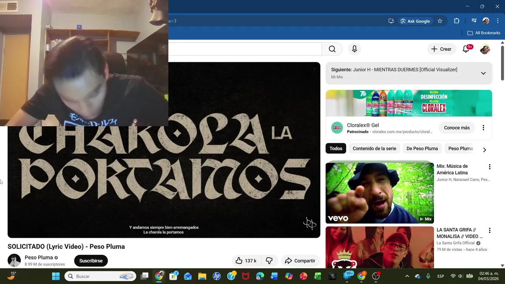Open options for Mix: Música de América Latina

coord(490,167)
